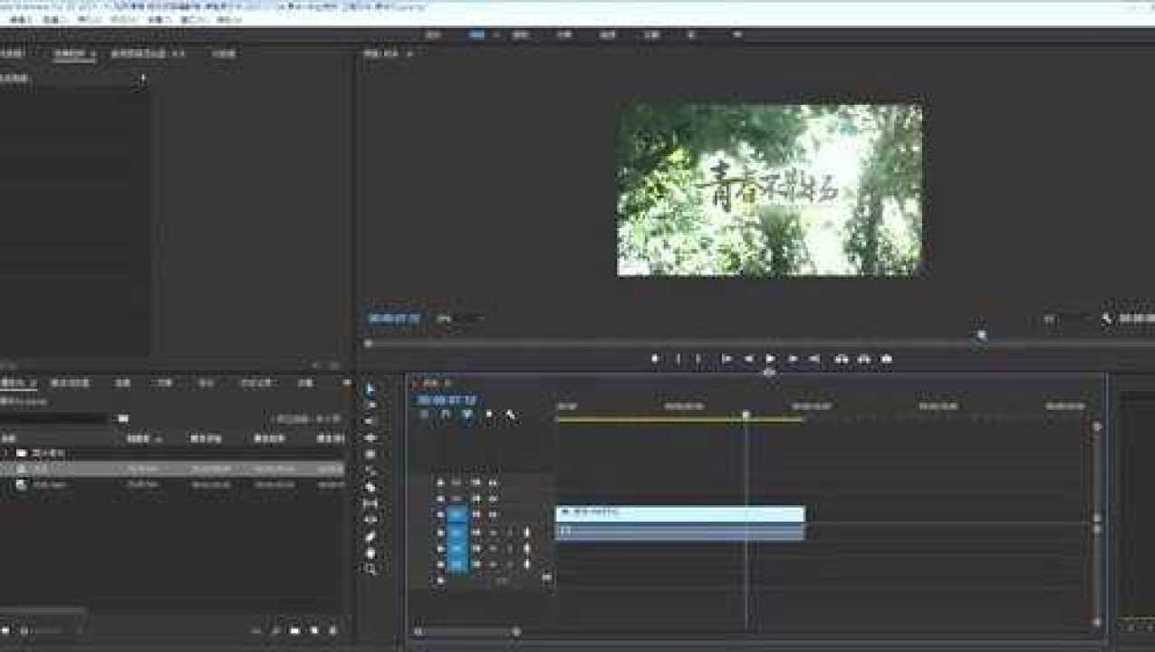This screenshot has height=652, width=1155.
Task: Select the Hand tool in toolbox
Action: click(x=371, y=552)
